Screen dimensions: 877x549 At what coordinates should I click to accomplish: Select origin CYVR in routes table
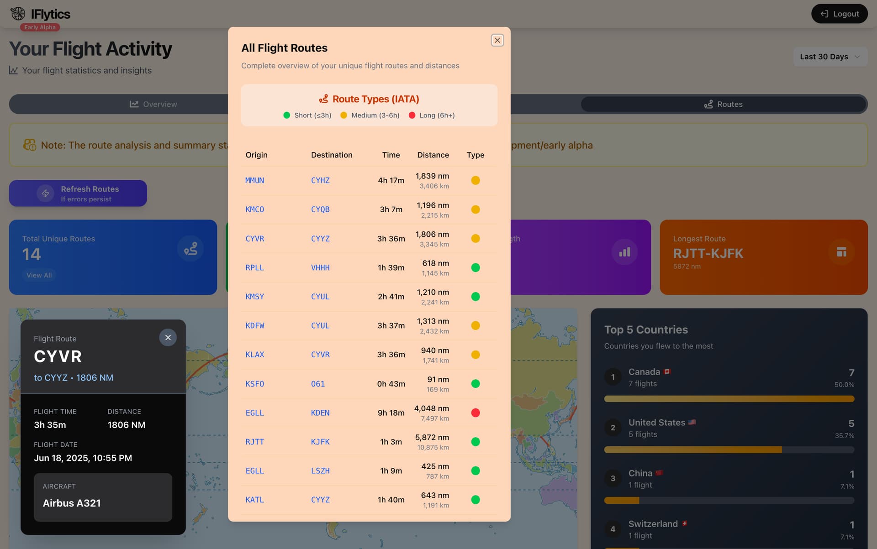coord(254,239)
